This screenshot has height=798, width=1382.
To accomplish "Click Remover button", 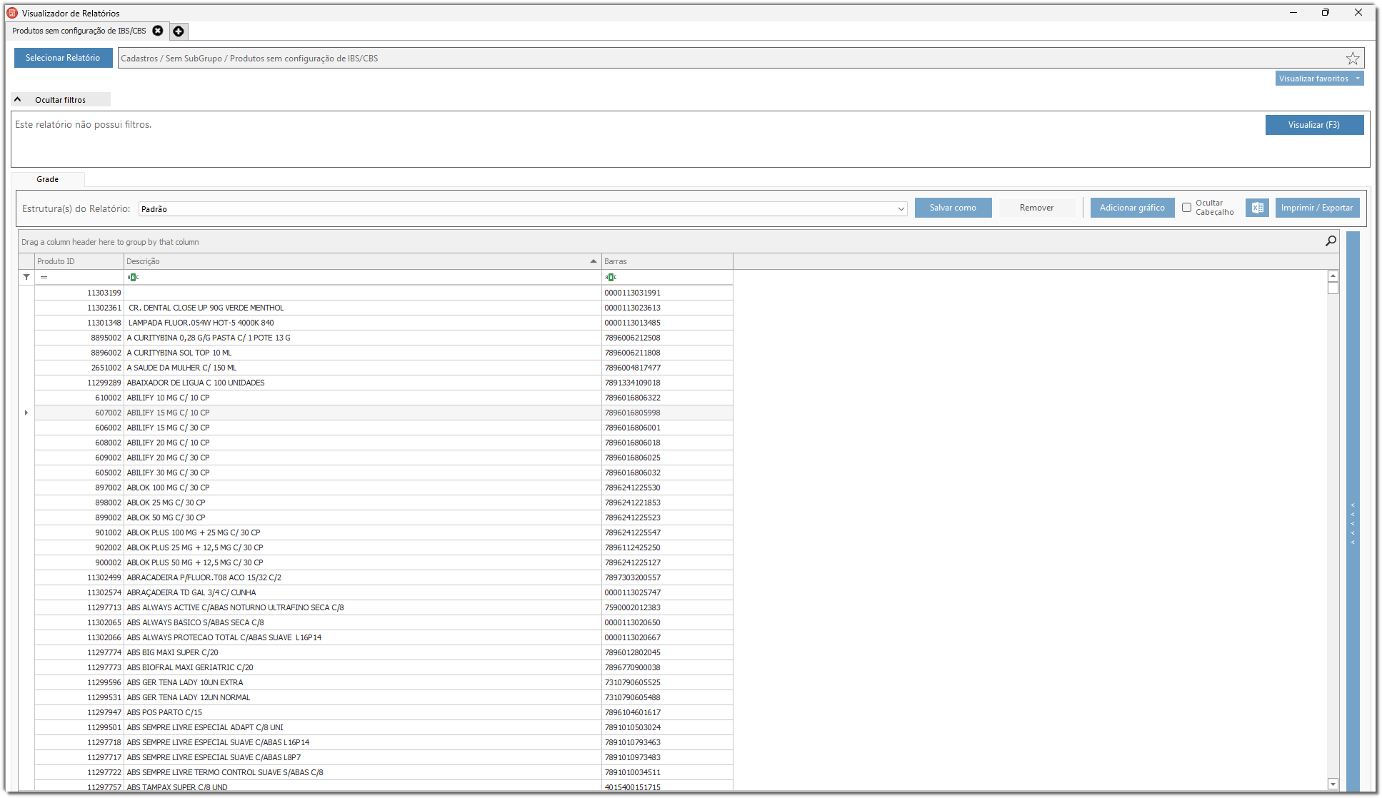I will [x=1036, y=208].
